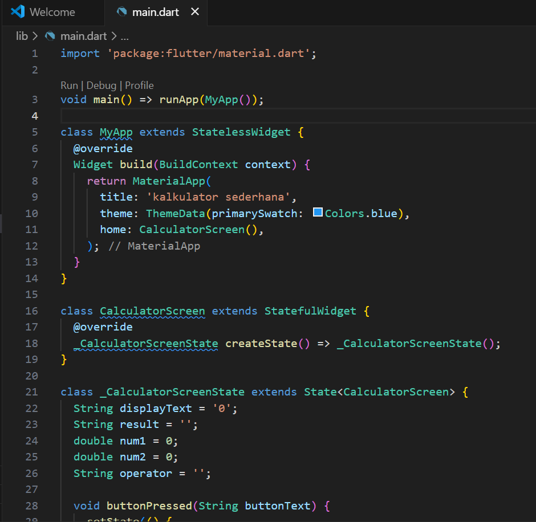Open the blue color swatch before Colors.blue
The width and height of the screenshot is (536, 522).
[x=318, y=213]
